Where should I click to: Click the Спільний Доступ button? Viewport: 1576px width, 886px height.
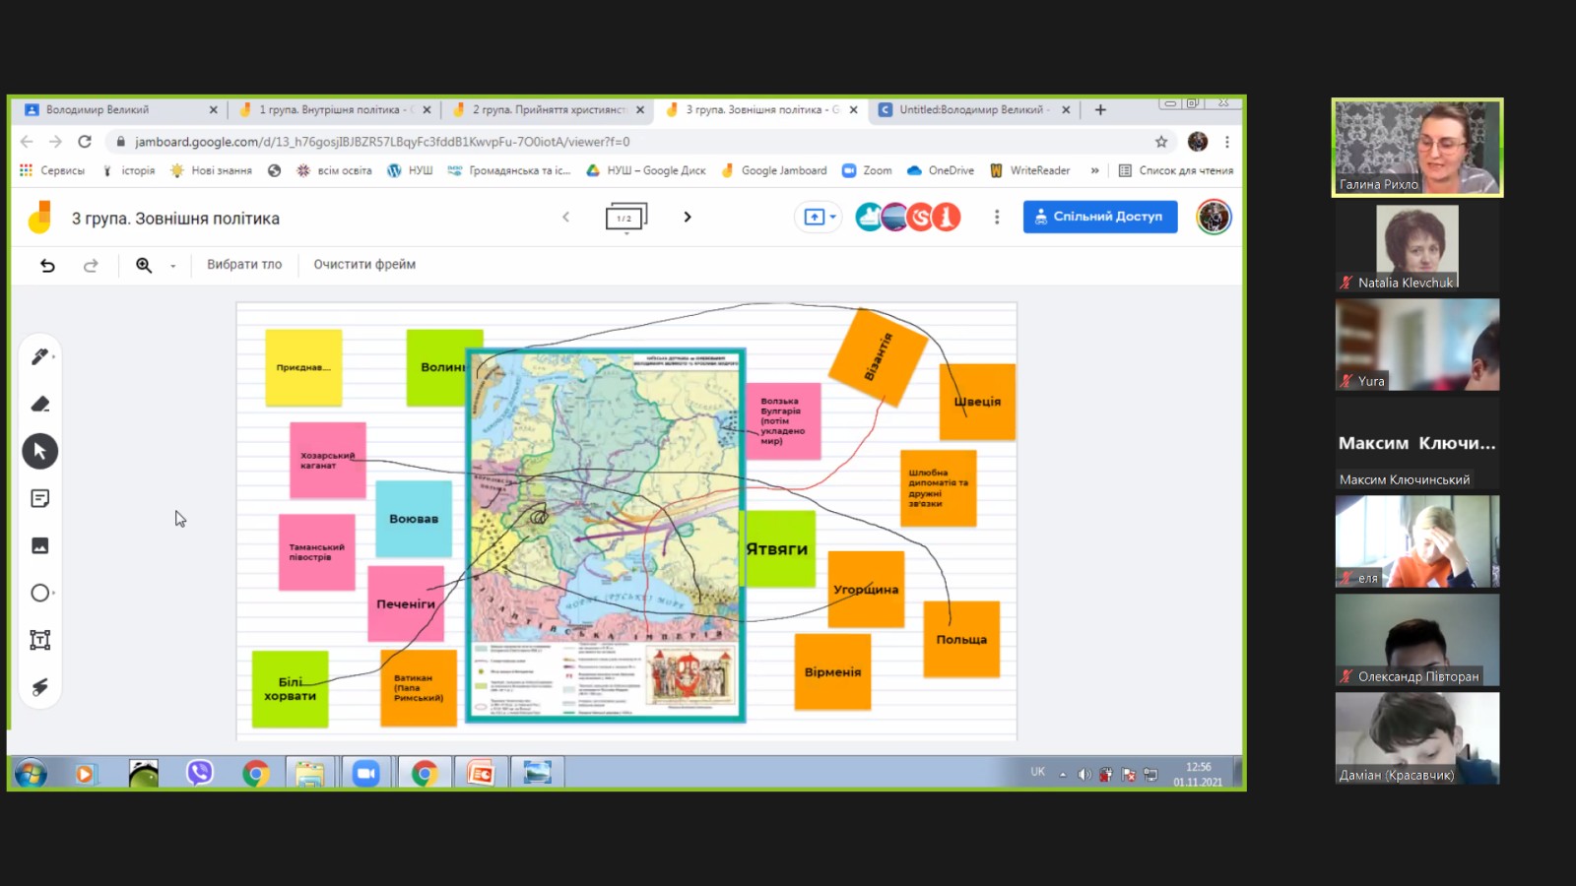[1099, 217]
